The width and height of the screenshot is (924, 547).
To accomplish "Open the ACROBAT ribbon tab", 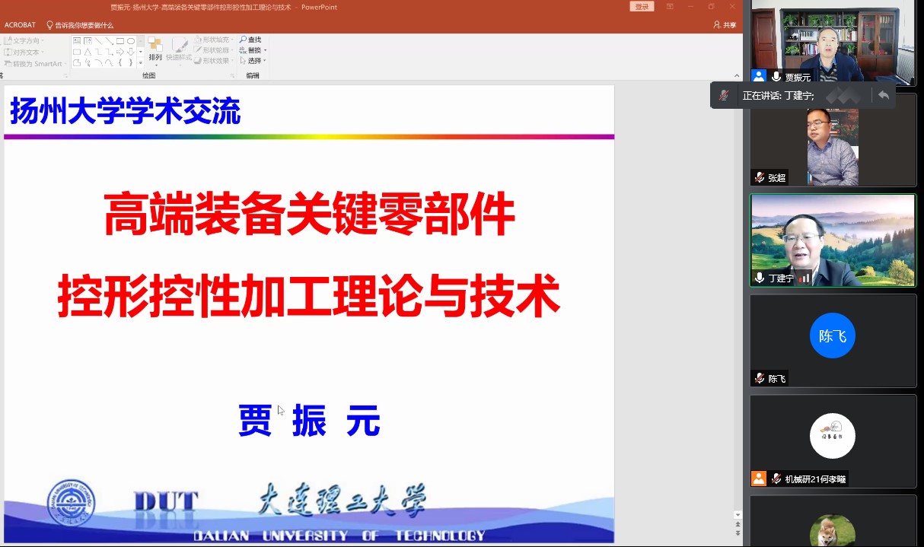I will point(20,25).
